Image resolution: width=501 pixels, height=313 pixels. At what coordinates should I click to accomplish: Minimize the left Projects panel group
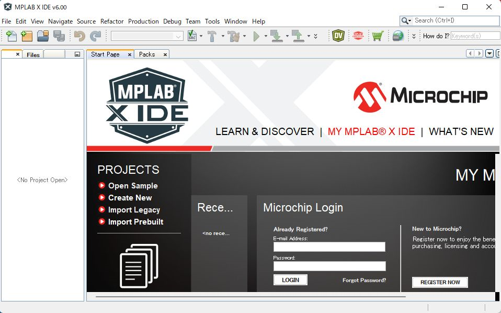point(77,54)
